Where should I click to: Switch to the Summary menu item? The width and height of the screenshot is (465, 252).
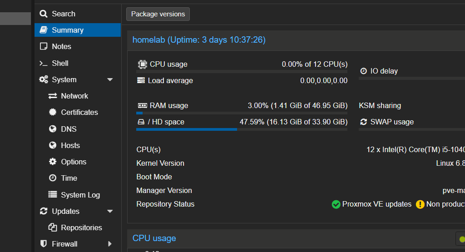(78, 30)
